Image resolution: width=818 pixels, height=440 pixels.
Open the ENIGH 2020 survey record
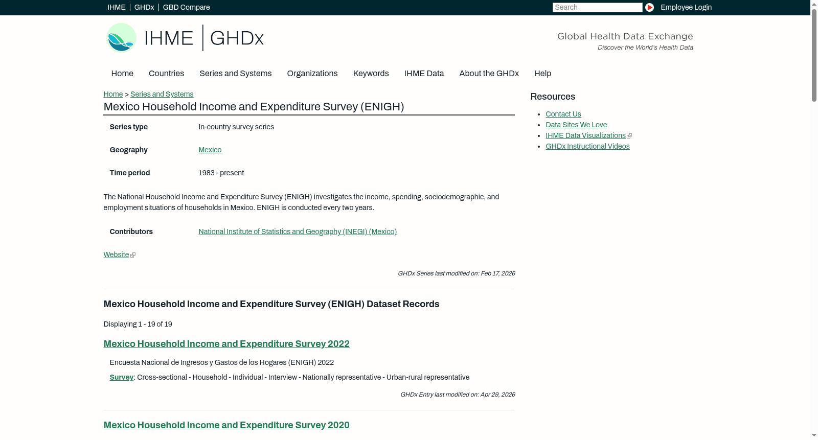pyautogui.click(x=226, y=425)
